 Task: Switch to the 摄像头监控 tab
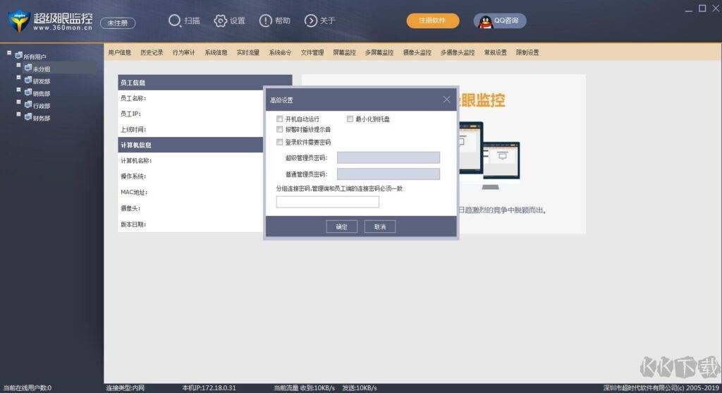(x=417, y=52)
